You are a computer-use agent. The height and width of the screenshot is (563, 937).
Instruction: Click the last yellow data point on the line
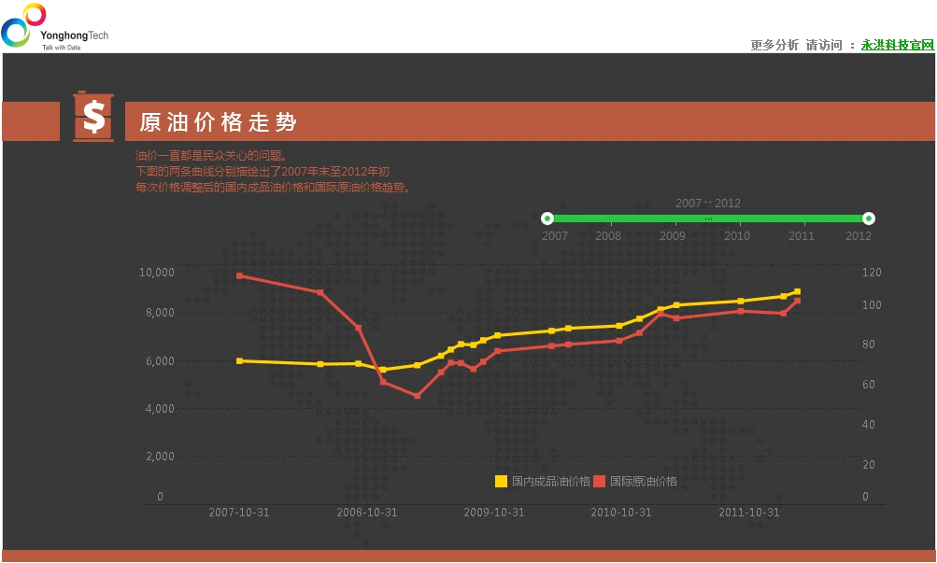point(797,291)
